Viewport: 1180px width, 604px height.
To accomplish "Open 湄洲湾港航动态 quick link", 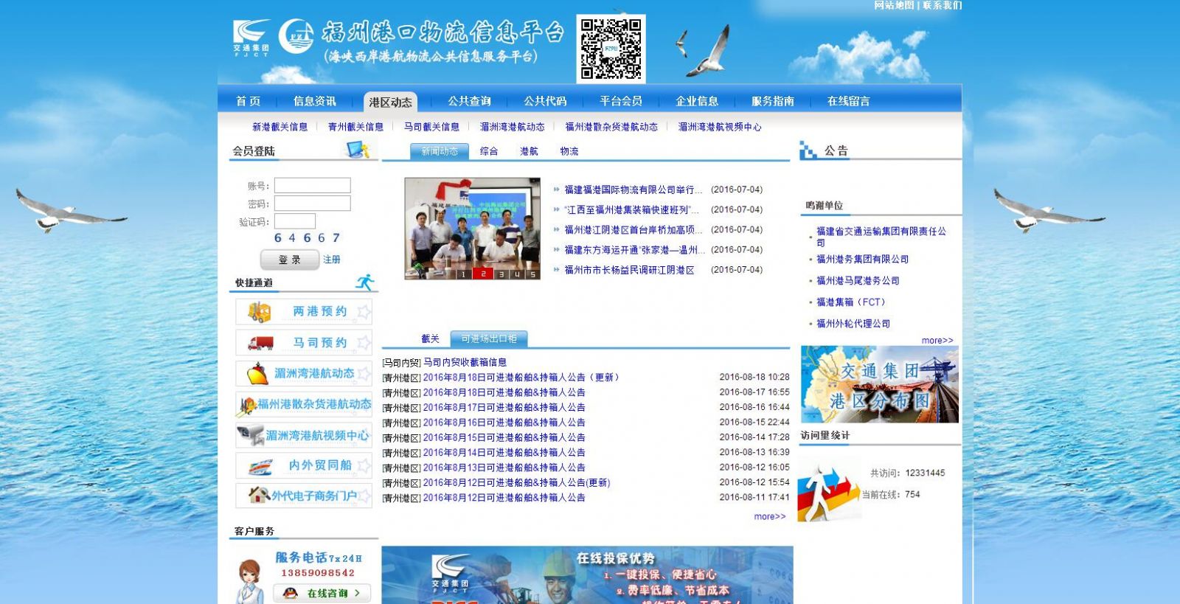I will pos(304,374).
